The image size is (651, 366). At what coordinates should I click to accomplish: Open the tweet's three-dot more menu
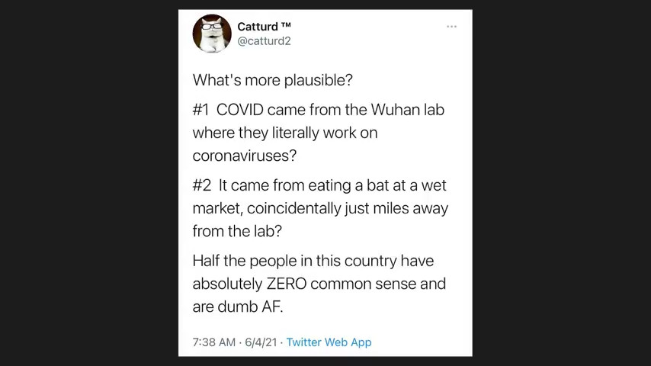(x=451, y=27)
